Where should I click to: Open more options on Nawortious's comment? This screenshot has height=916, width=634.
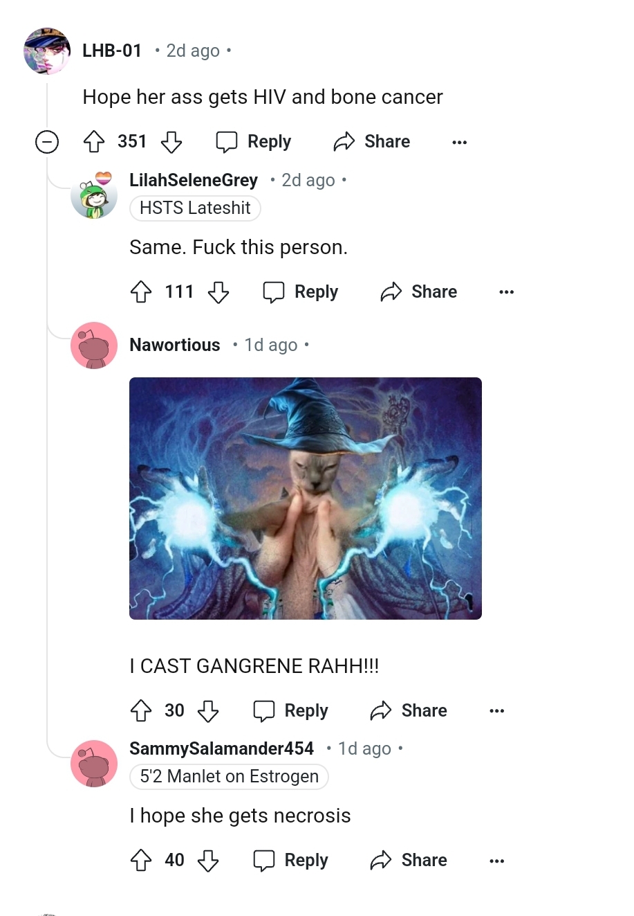(497, 711)
